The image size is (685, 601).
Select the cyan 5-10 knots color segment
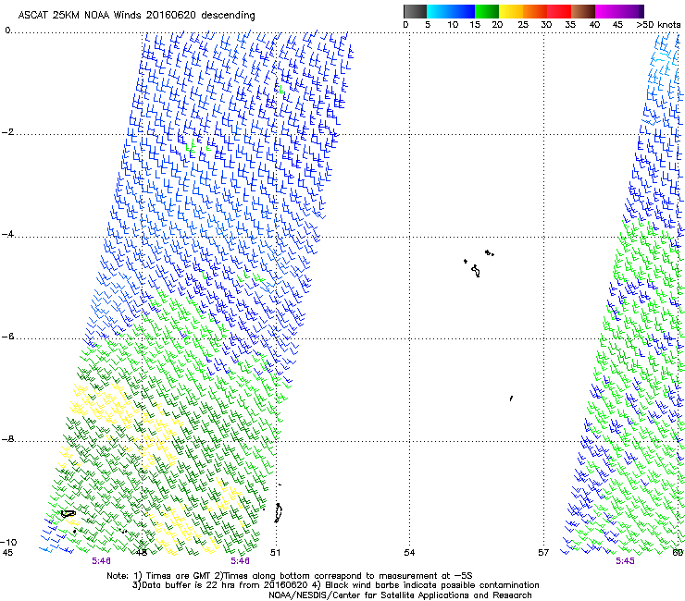click(439, 11)
